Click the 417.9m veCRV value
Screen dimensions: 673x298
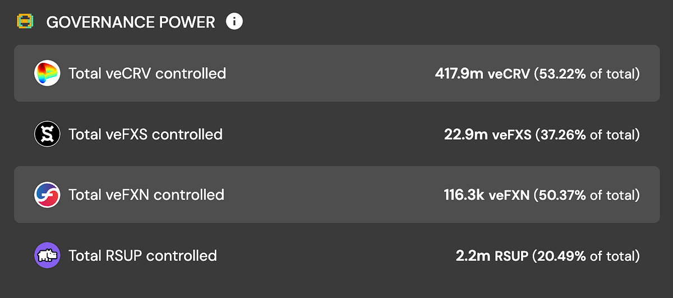(482, 74)
